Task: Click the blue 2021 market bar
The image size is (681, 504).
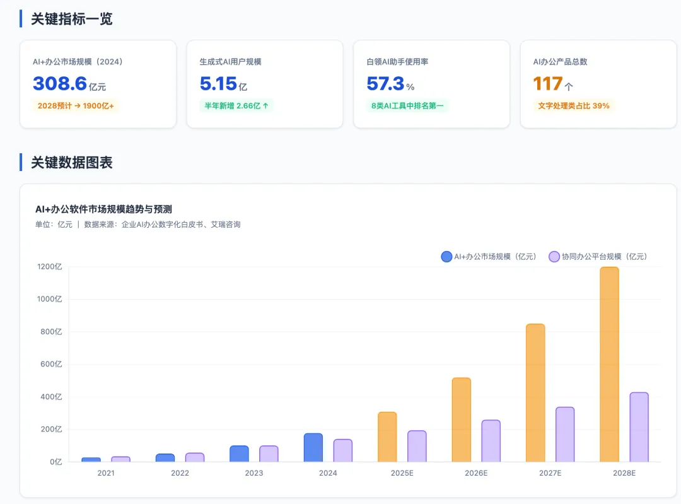Action: click(x=91, y=459)
